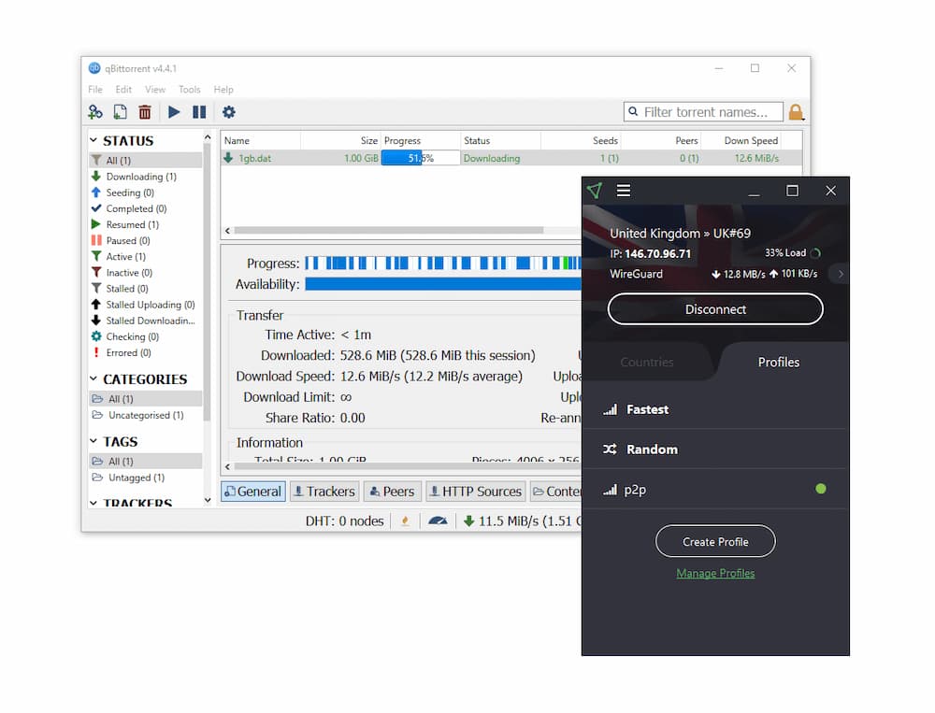Viewport: 935px width, 713px height.
Task: Toggle alternative speed limits speedometer icon
Action: [x=438, y=521]
